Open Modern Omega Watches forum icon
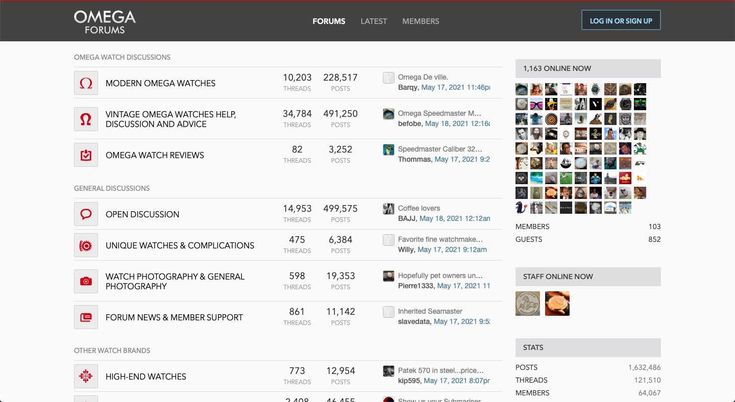Image resolution: width=735 pixels, height=402 pixels. (x=86, y=83)
